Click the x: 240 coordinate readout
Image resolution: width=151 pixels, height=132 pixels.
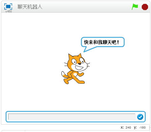point(126,128)
